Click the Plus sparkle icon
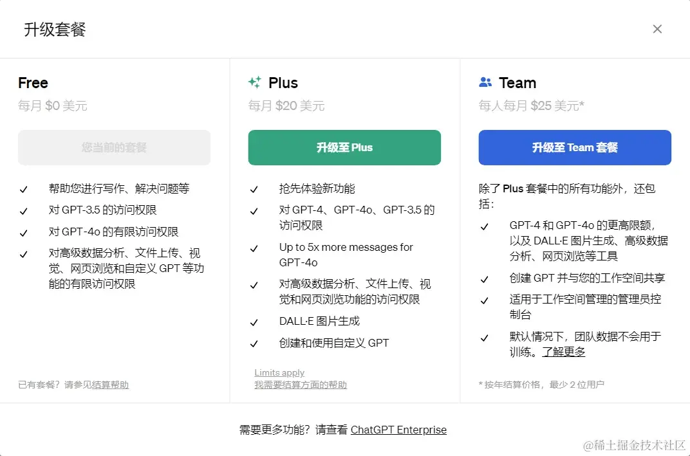 pyautogui.click(x=254, y=82)
